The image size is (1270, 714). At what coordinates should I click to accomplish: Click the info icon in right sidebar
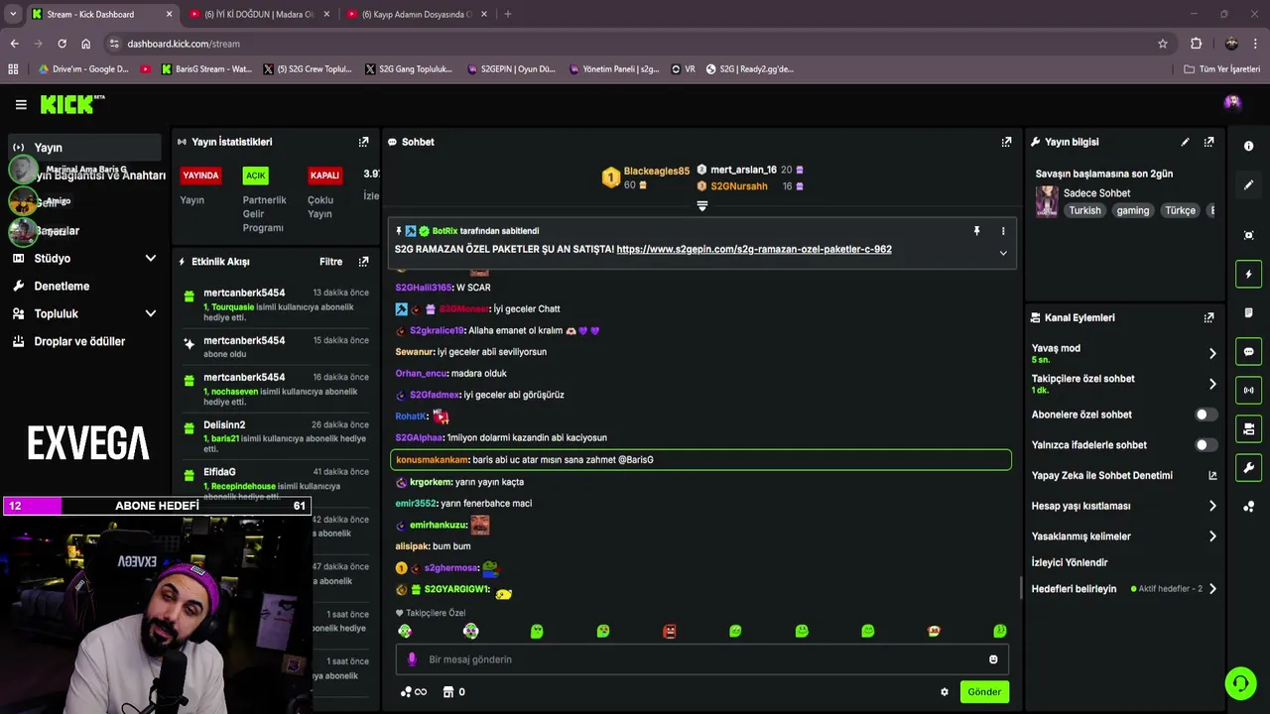coord(1248,146)
